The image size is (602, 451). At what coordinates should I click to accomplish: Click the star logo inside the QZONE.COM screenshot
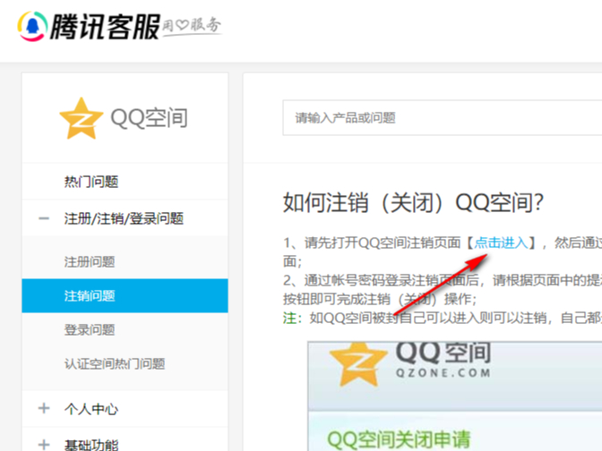(358, 364)
